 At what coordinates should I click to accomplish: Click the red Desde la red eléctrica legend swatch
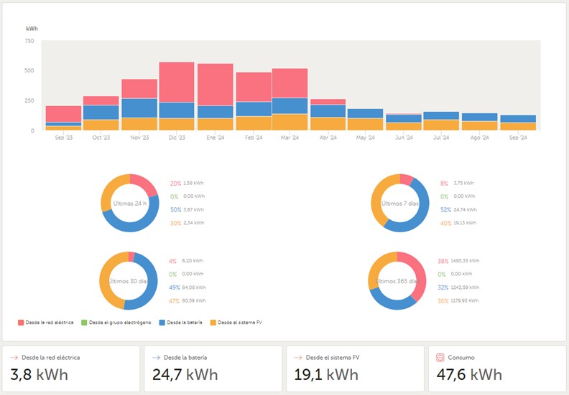pos(21,322)
